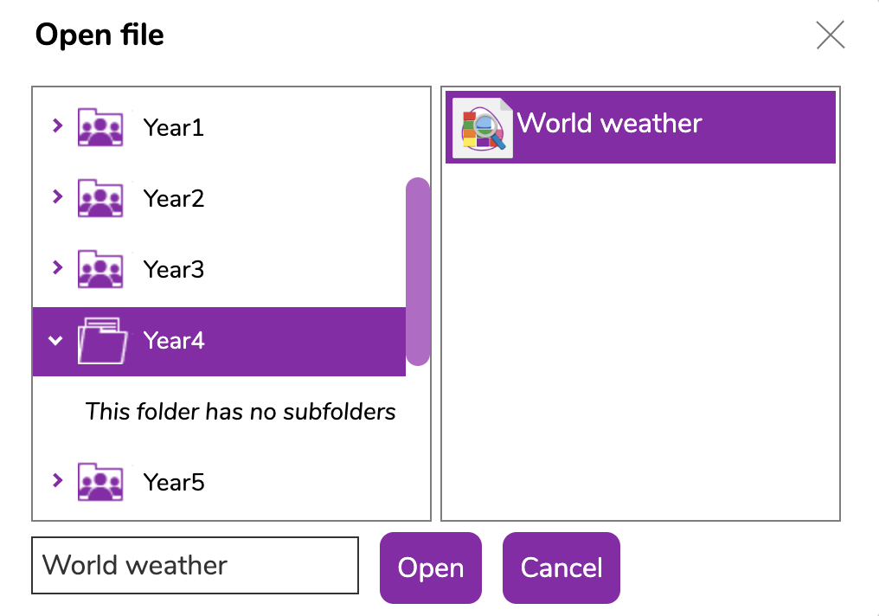Click the open Year4 folder icon
This screenshot has width=879, height=616.
point(101,341)
